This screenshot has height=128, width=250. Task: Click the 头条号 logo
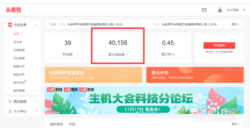(13, 10)
